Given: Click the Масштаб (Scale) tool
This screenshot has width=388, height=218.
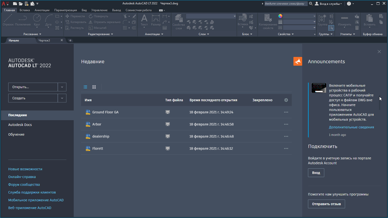Looking at the screenshot, I should click(x=98, y=28).
